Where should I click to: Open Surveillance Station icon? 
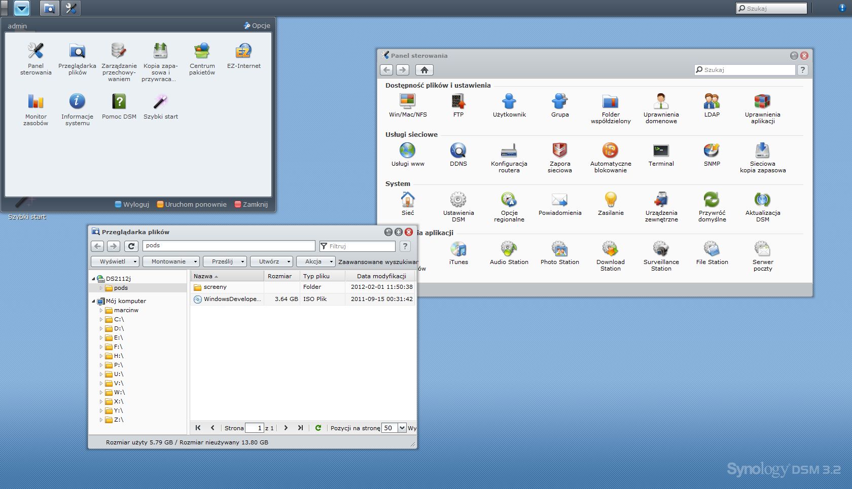point(661,249)
